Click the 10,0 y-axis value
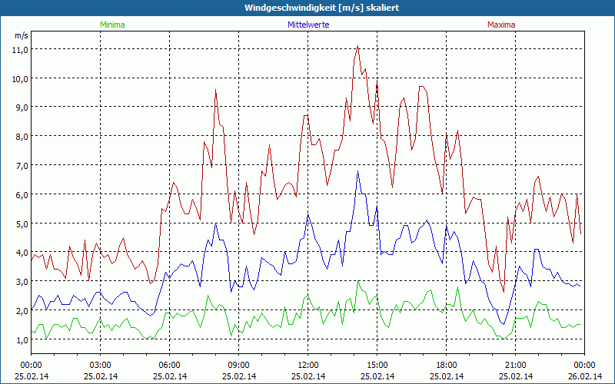The image size is (615, 384). pos(22,79)
